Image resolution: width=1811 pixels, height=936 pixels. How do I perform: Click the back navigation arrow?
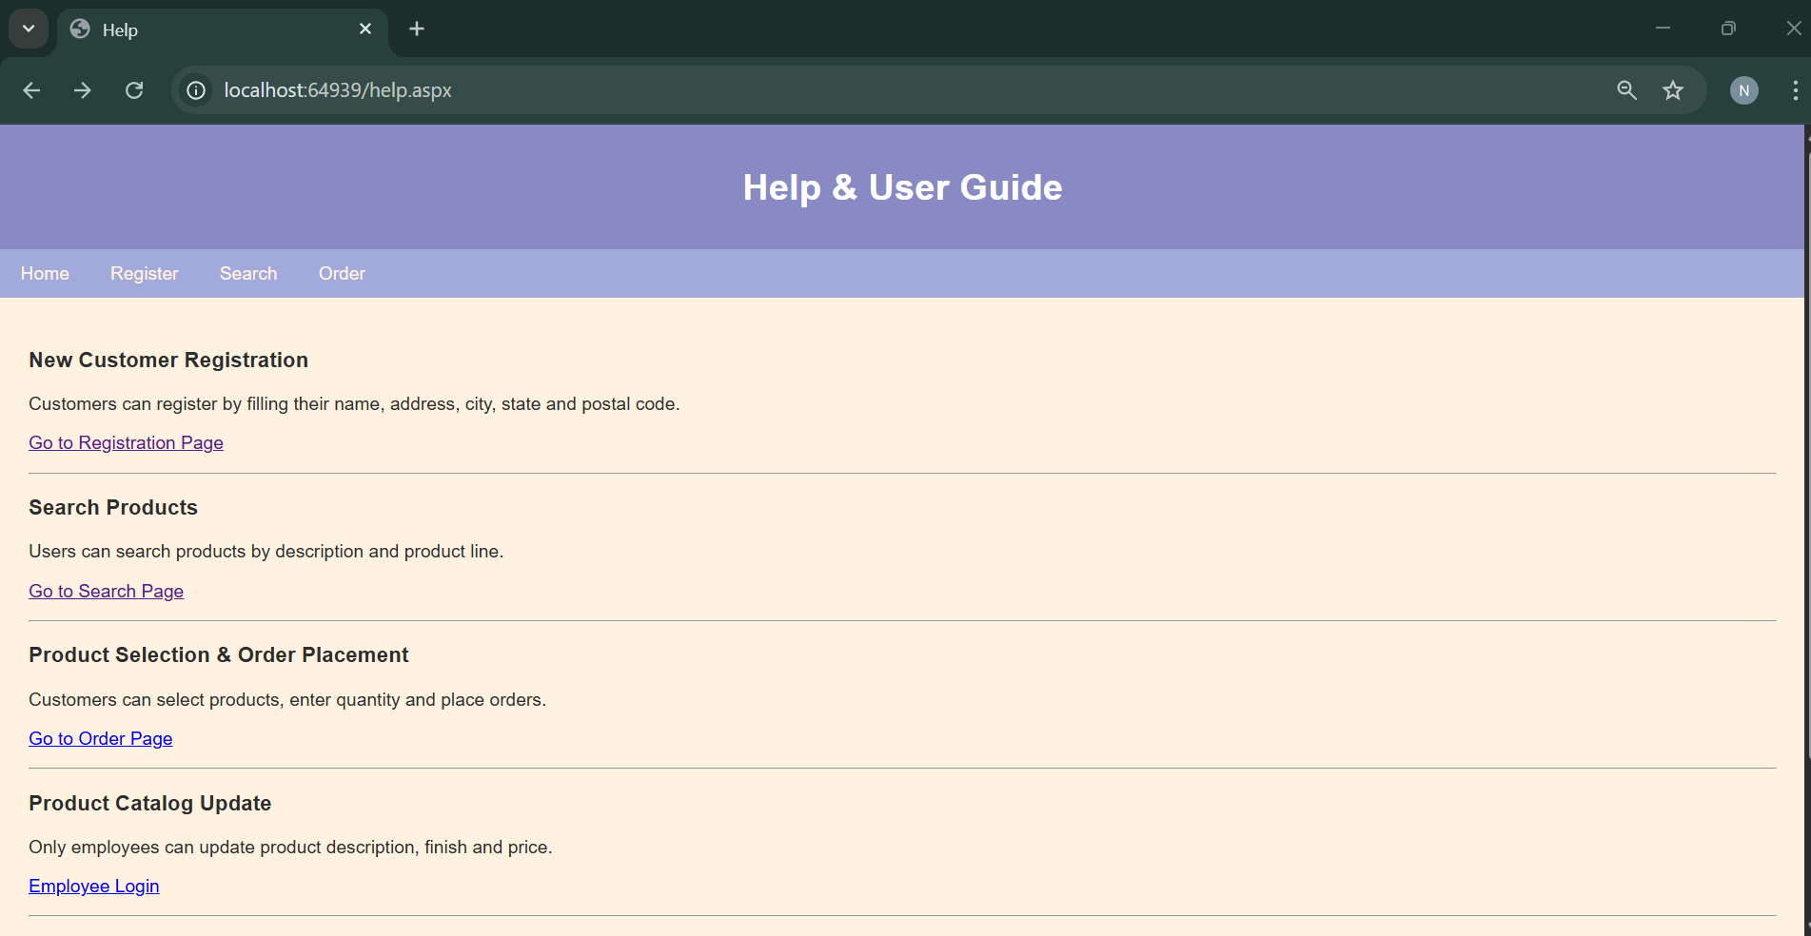[31, 90]
